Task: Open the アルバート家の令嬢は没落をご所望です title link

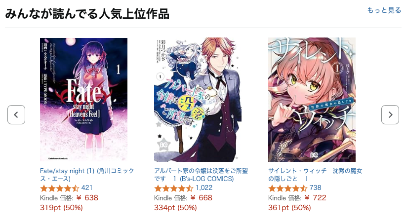Action: point(201,175)
